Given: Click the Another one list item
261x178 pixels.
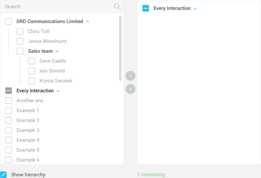Looking at the screenshot, I should coord(30,100).
